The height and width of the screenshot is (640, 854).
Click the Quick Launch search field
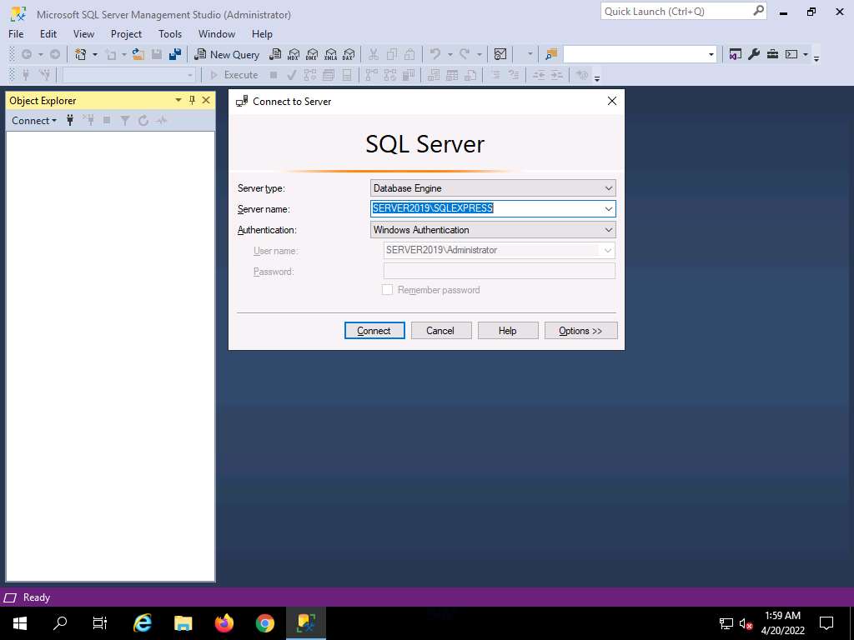coord(676,12)
